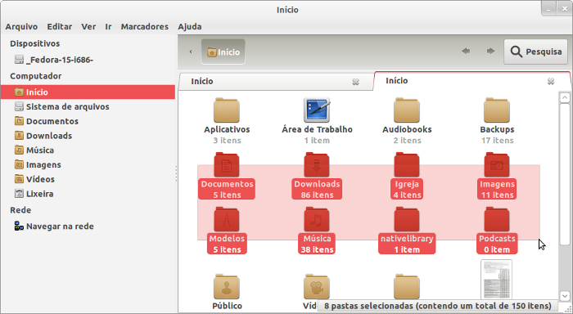Open the Aplicativos folder icon
This screenshot has width=573, height=314.
pyautogui.click(x=227, y=110)
